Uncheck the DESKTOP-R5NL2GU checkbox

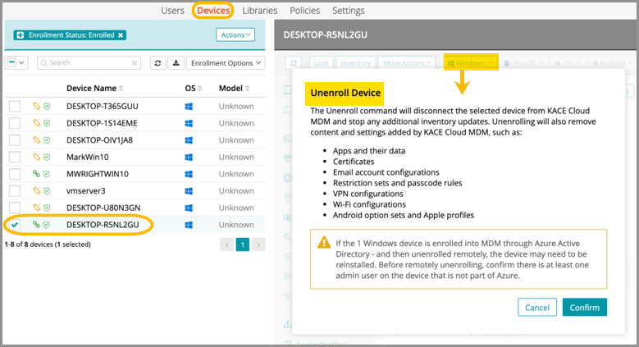point(15,225)
